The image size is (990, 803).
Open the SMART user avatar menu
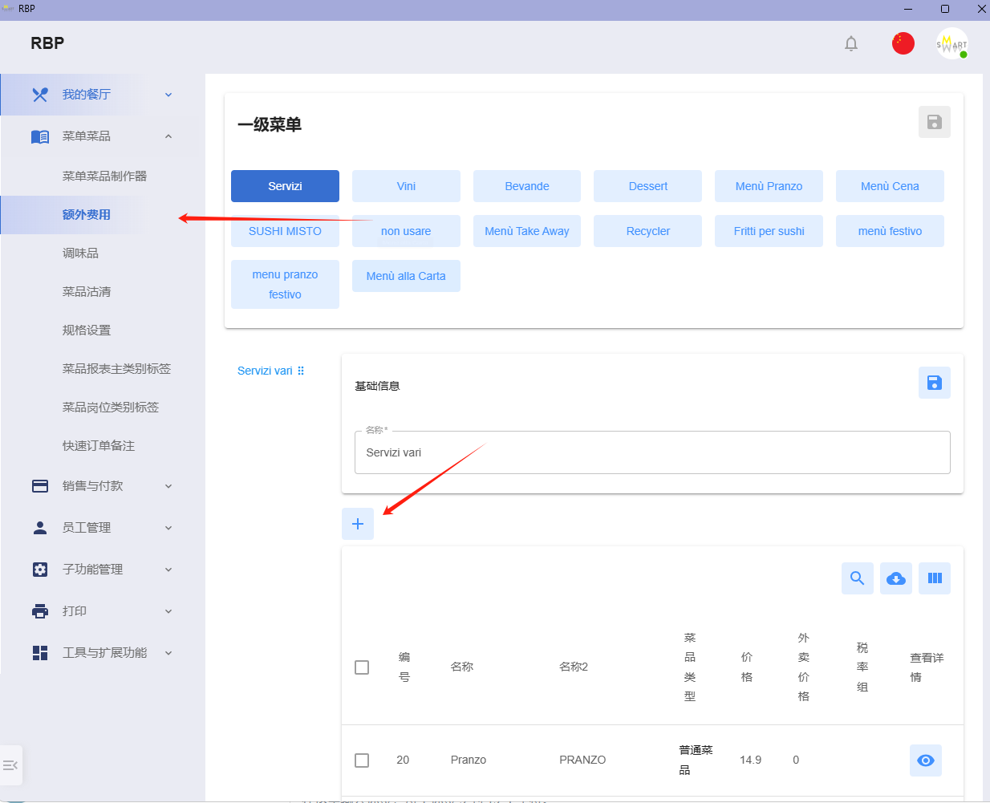(952, 43)
